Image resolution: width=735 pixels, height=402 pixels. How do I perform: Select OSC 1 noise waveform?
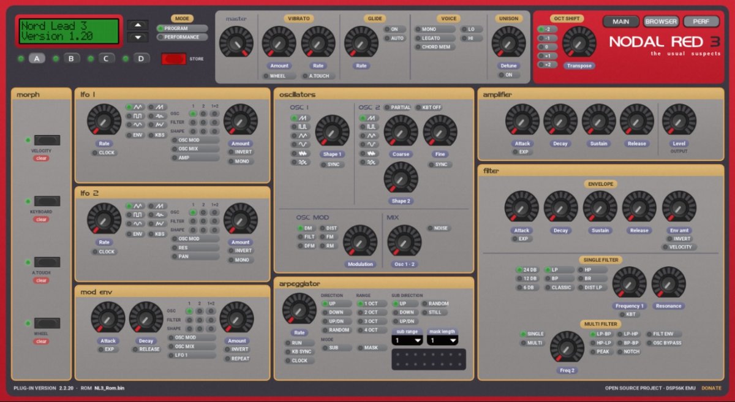[x=301, y=154]
